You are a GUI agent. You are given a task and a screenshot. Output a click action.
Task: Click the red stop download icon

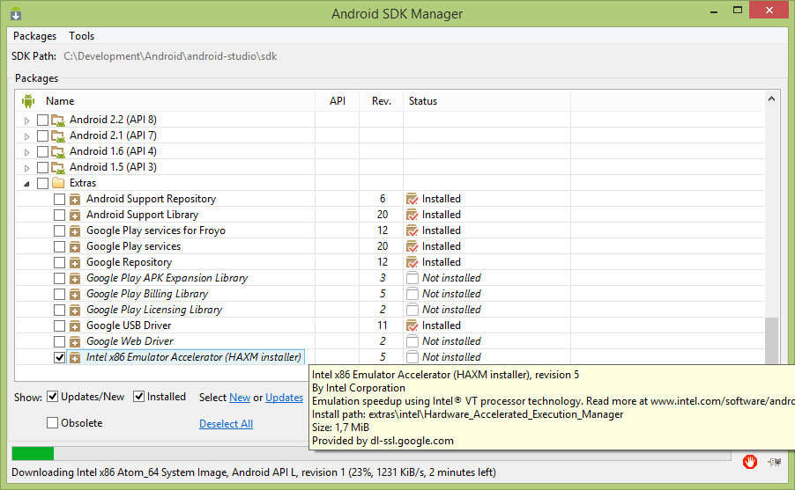[750, 461]
